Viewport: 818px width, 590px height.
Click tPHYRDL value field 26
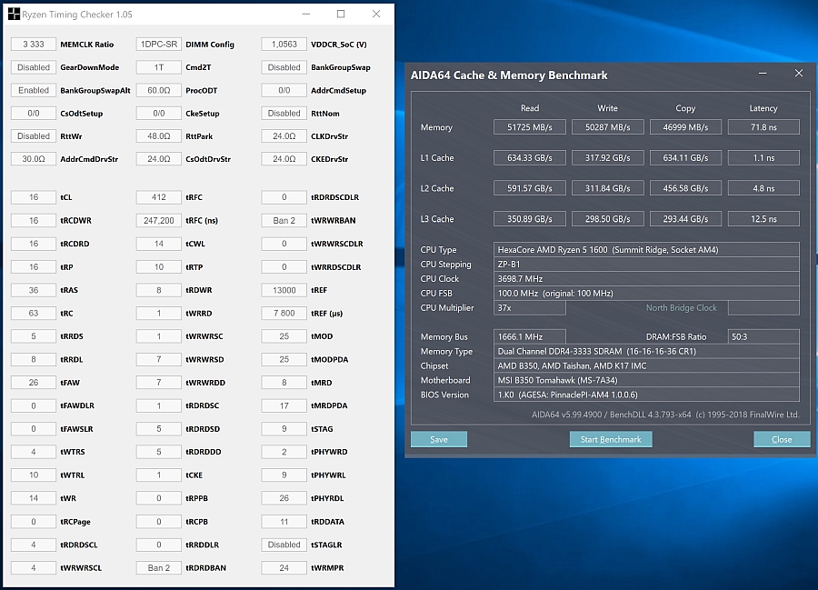pyautogui.click(x=284, y=498)
